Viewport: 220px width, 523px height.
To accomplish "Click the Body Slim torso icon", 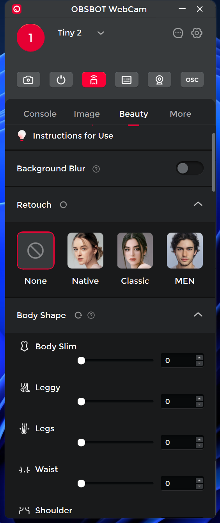I will [x=25, y=347].
